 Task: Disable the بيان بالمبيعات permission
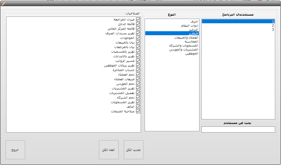point(138,42)
